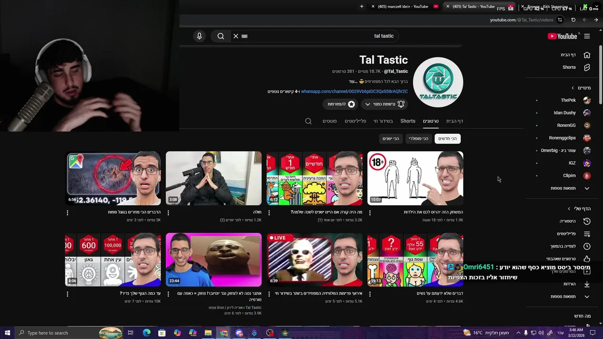Open the whatsapp.com channel link
603x339 pixels.
point(354,91)
